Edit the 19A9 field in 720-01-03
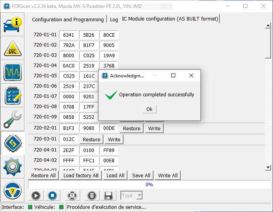 point(109,56)
